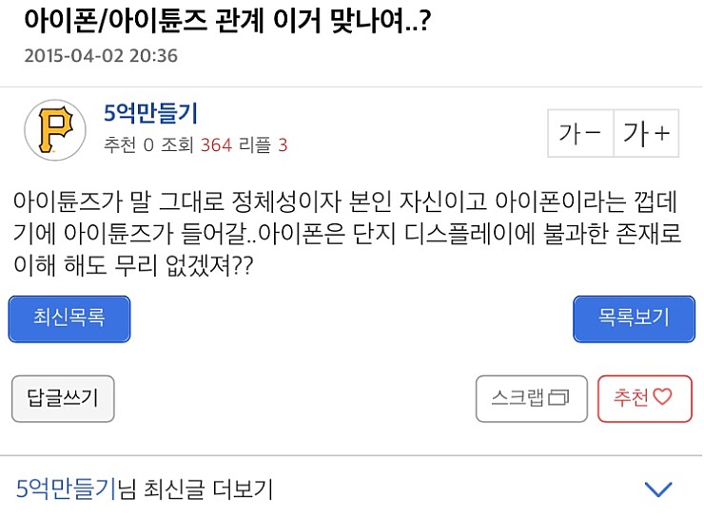This screenshot has width=704, height=517.
Task: Write a reply with 답글쓰기 button
Action: [62, 398]
